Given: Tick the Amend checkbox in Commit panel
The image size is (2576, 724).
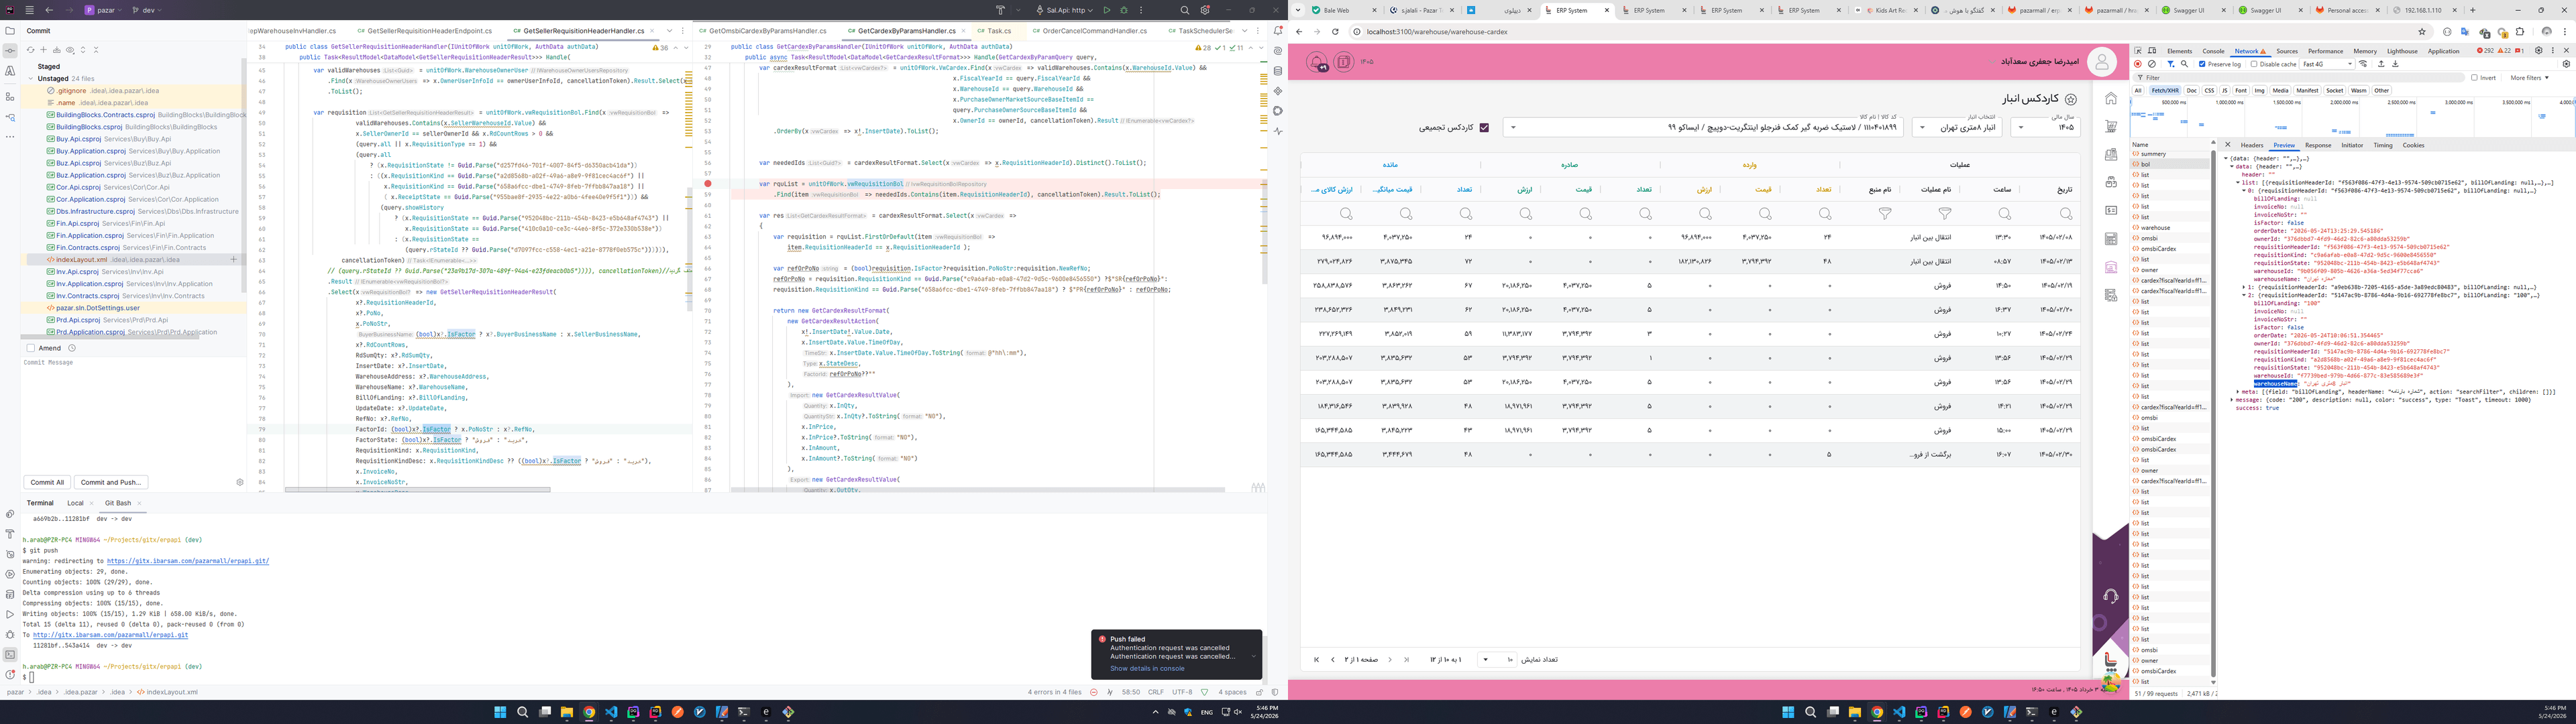Looking at the screenshot, I should click(x=30, y=348).
